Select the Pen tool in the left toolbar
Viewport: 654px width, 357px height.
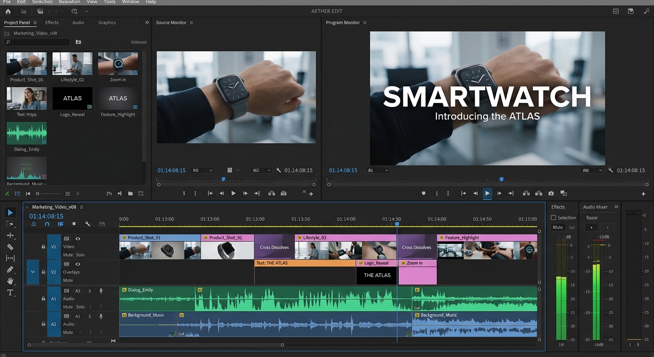pos(10,269)
